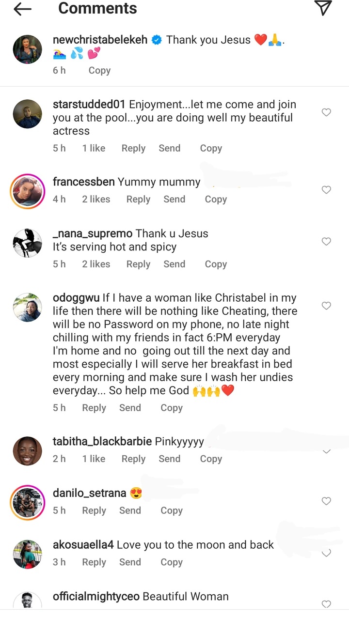Open the newchristabelekeh username link
The image size is (349, 618).
[x=100, y=40]
